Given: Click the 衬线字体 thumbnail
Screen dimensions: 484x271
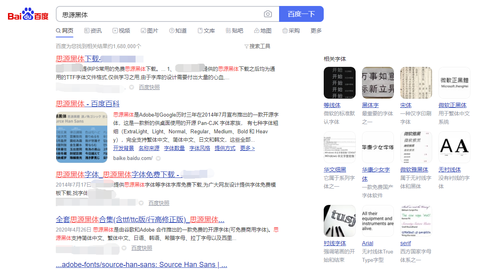Looking at the screenshot, I should [x=340, y=221].
